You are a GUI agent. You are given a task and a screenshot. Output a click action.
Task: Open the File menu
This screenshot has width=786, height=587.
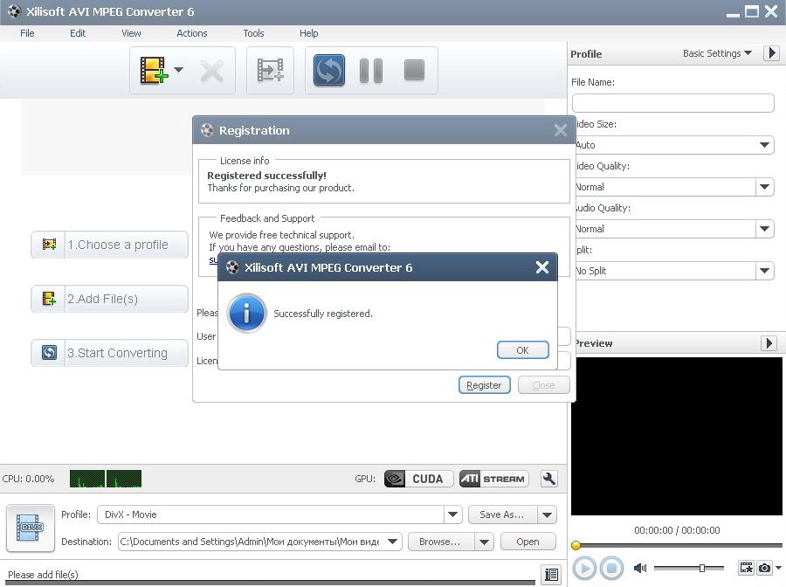(x=27, y=33)
